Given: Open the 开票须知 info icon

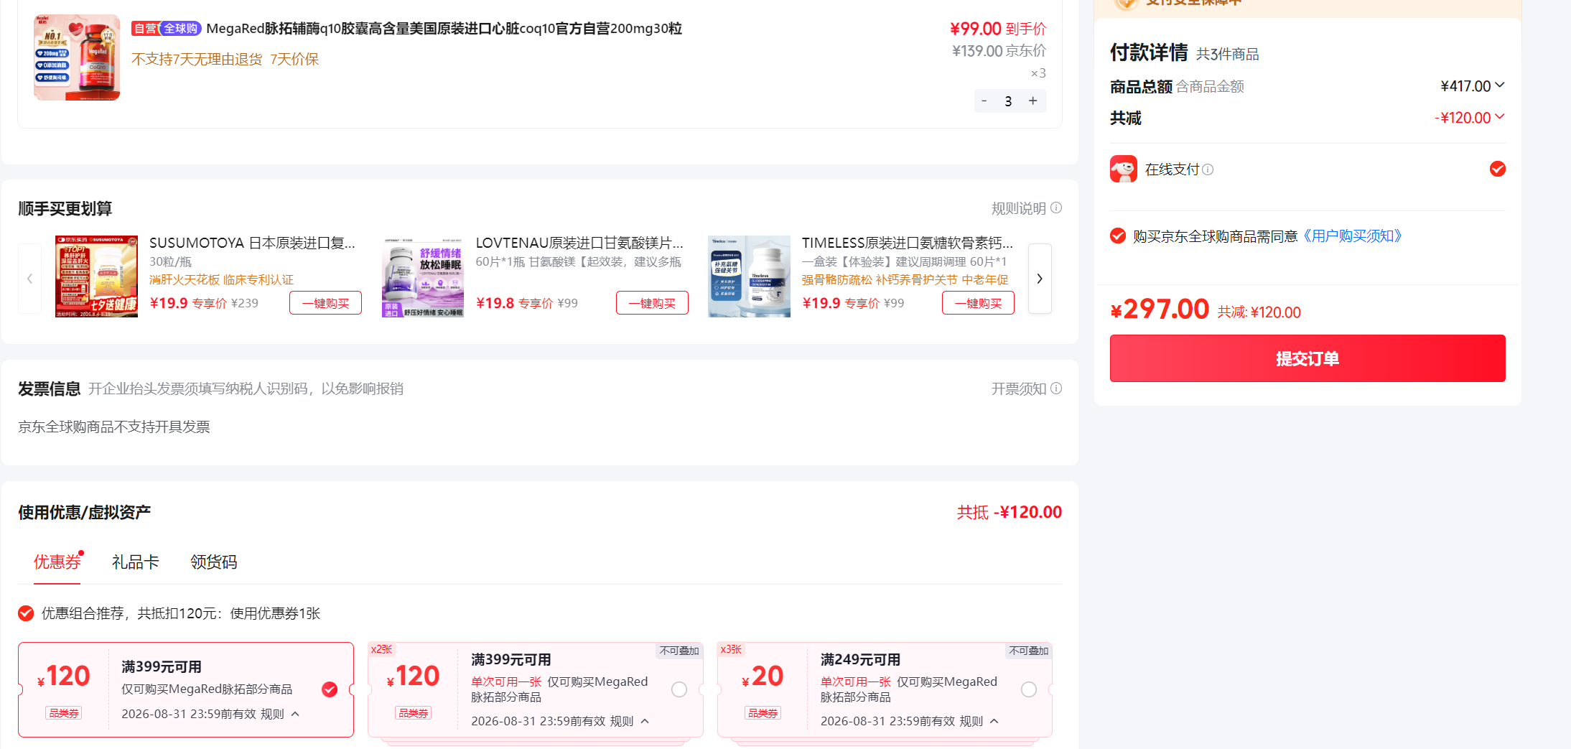Looking at the screenshot, I should click(1056, 389).
